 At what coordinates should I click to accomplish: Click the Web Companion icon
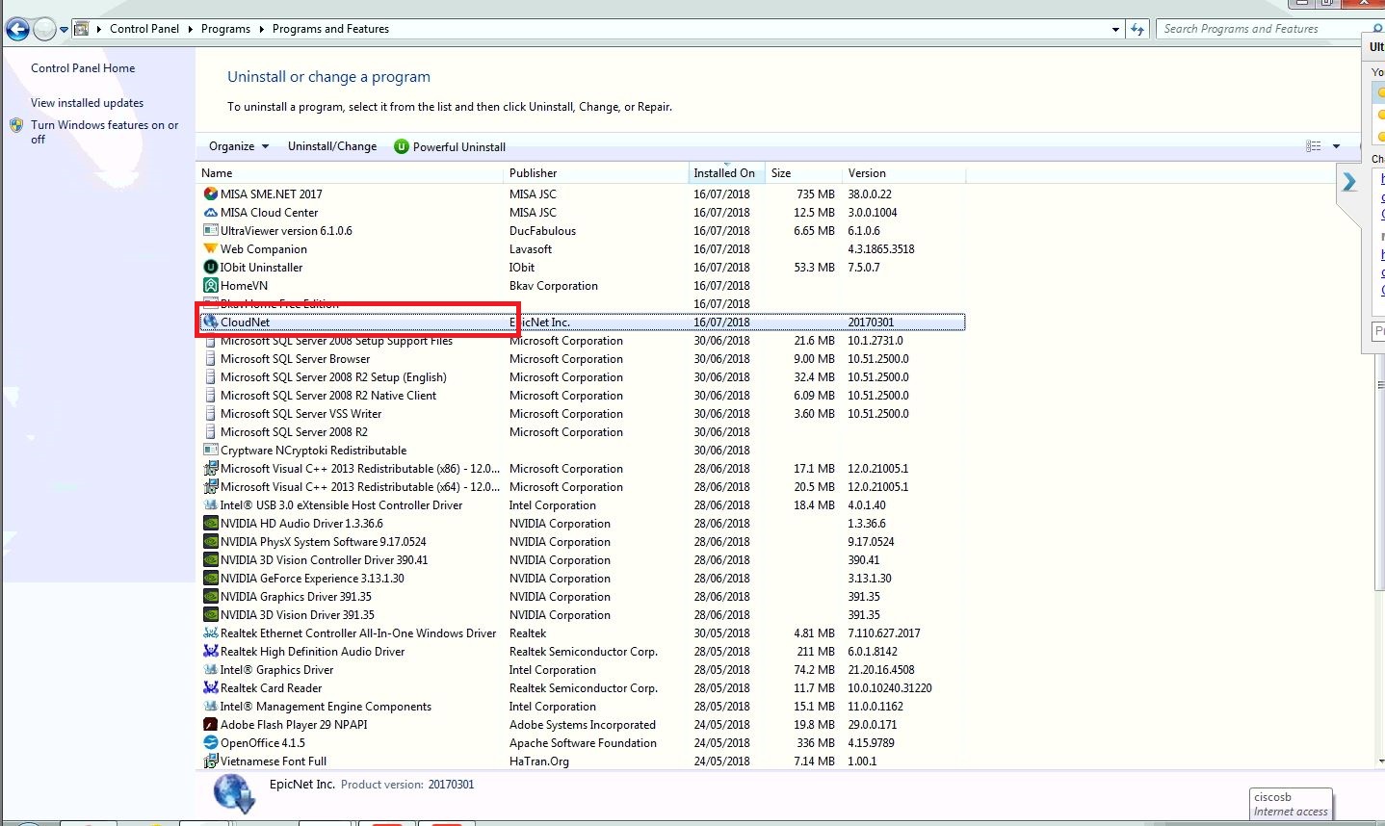click(211, 248)
